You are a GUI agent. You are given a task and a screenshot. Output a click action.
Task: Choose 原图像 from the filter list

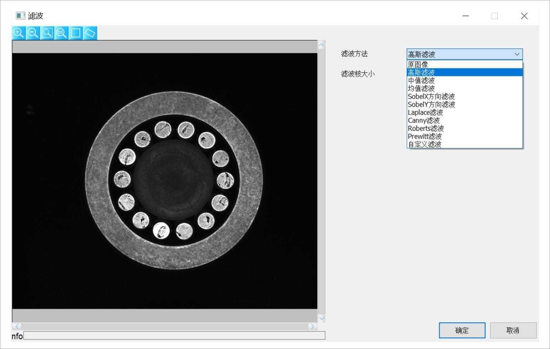pos(464,64)
